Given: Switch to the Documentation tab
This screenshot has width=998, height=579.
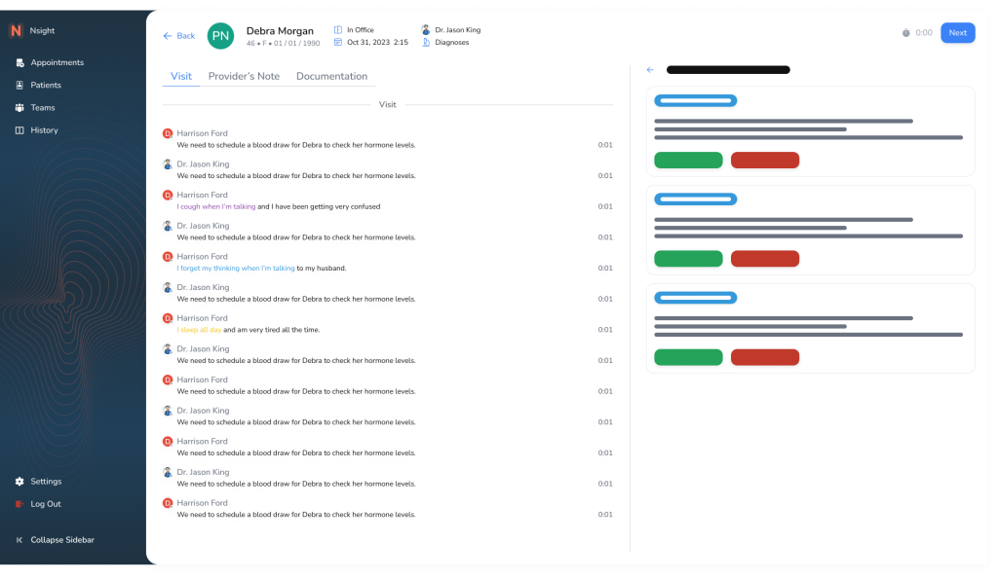Looking at the screenshot, I should pyautogui.click(x=331, y=76).
